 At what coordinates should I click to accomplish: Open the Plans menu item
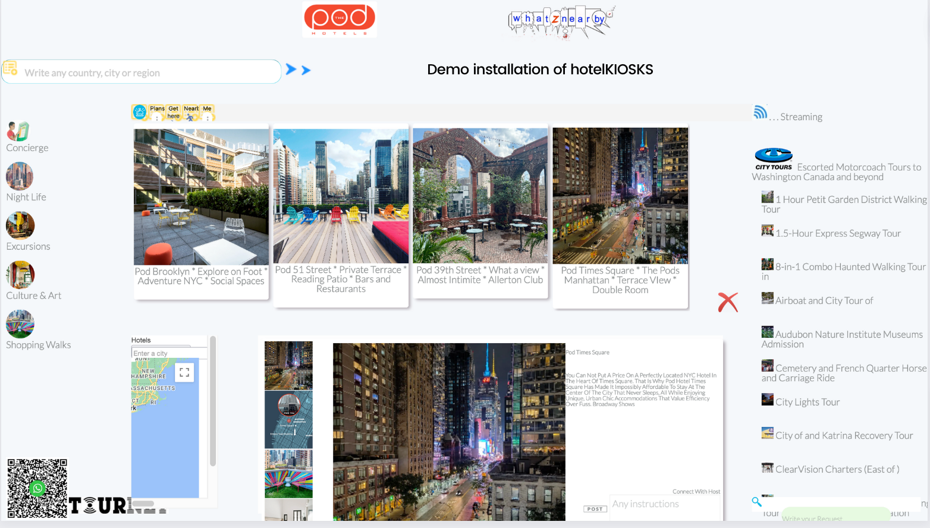click(x=157, y=109)
